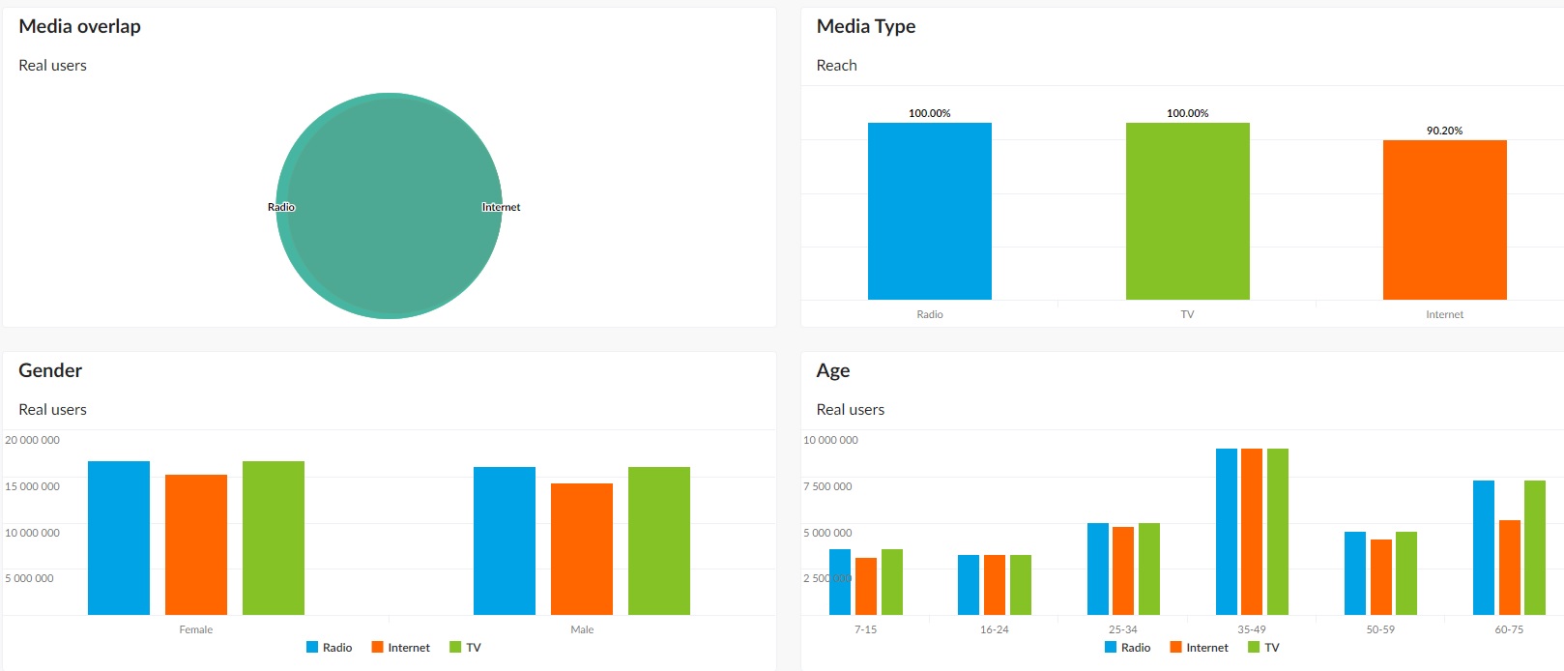Click the Media Type panel title
The image size is (1564, 671).
pyautogui.click(x=865, y=26)
